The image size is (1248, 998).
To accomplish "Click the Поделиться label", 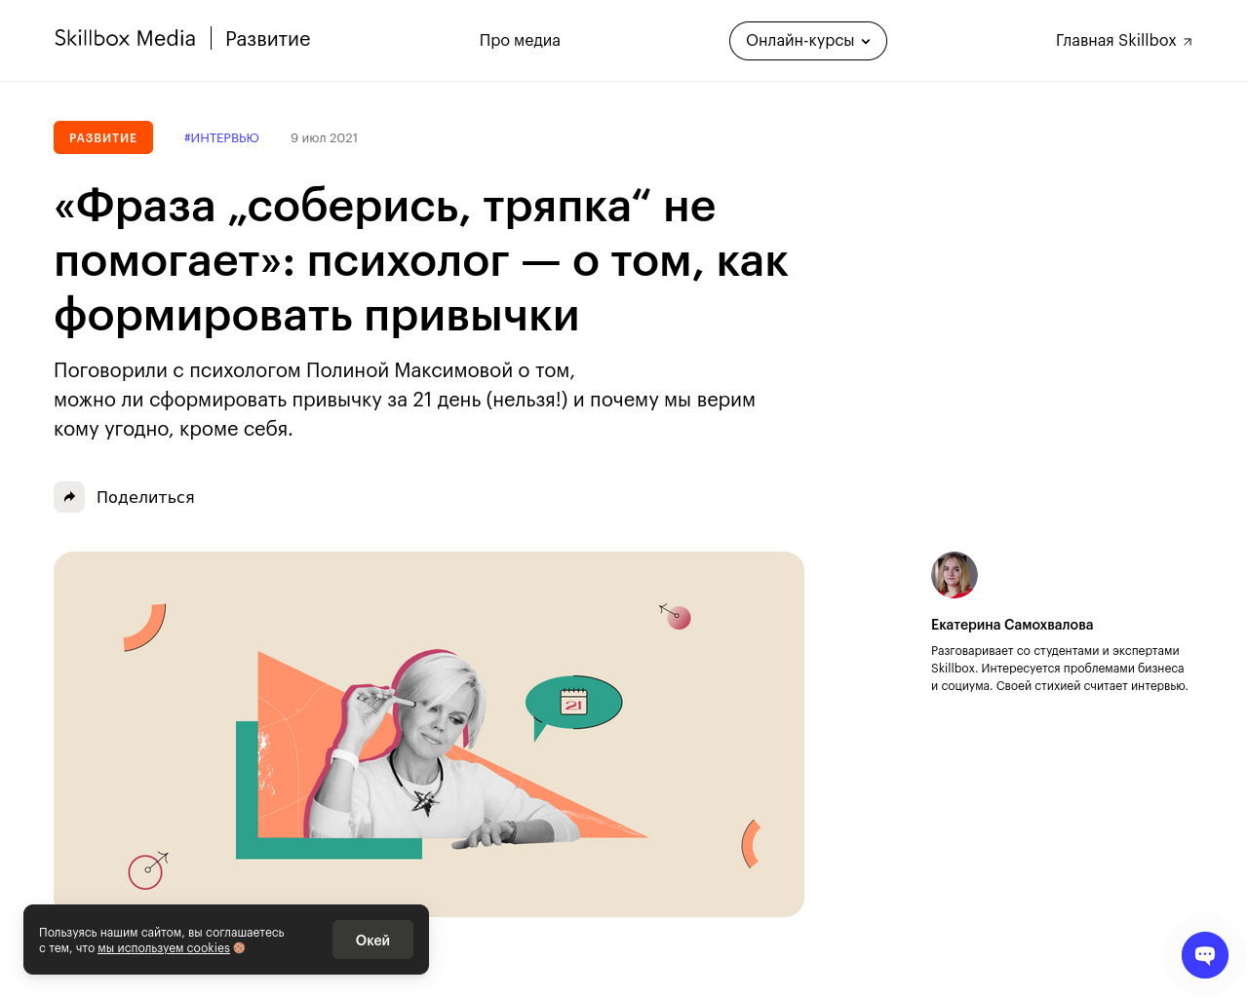I will (x=145, y=497).
